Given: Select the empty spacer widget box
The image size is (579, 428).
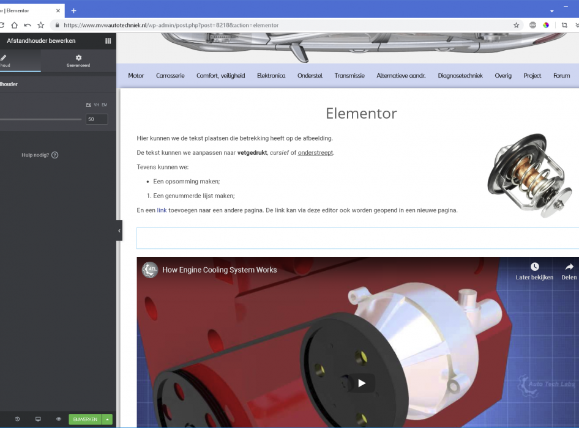Looking at the screenshot, I should click(x=358, y=238).
